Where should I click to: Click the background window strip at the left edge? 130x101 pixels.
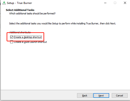[0, 50]
